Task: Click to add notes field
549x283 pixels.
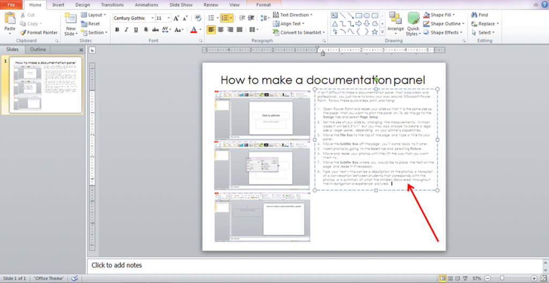Action: click(315, 265)
